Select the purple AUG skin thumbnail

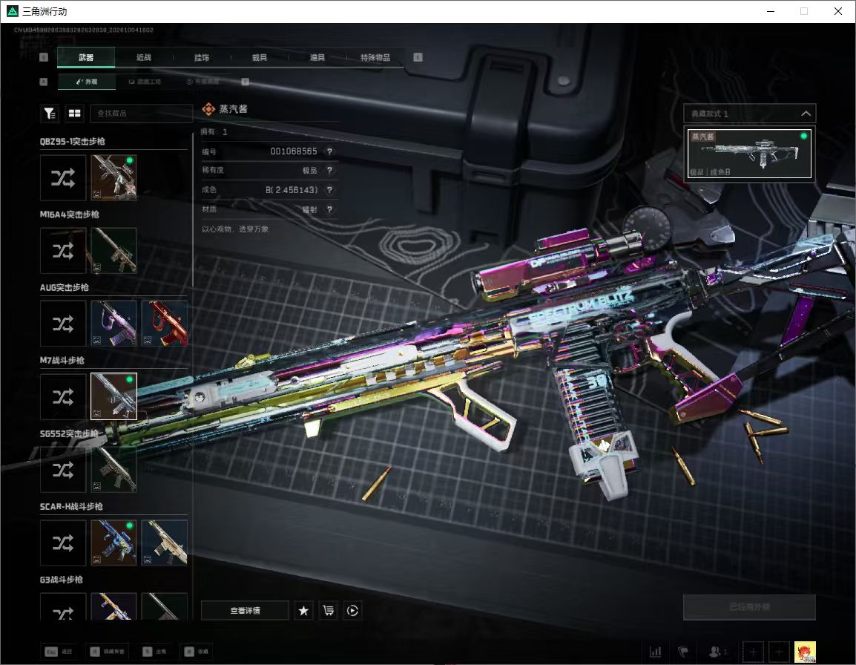(113, 324)
